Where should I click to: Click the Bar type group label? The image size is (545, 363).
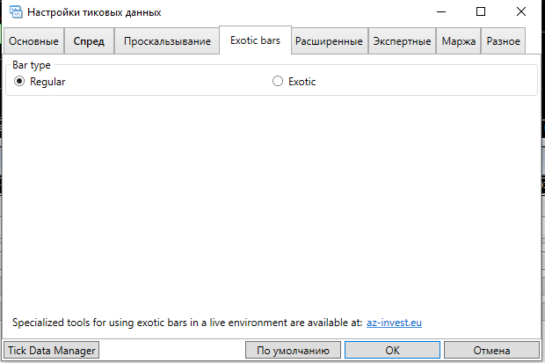point(32,65)
